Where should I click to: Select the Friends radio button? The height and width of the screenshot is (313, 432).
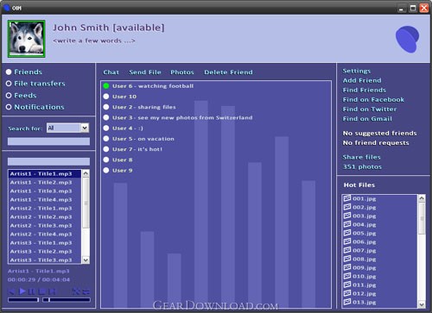pos(9,72)
